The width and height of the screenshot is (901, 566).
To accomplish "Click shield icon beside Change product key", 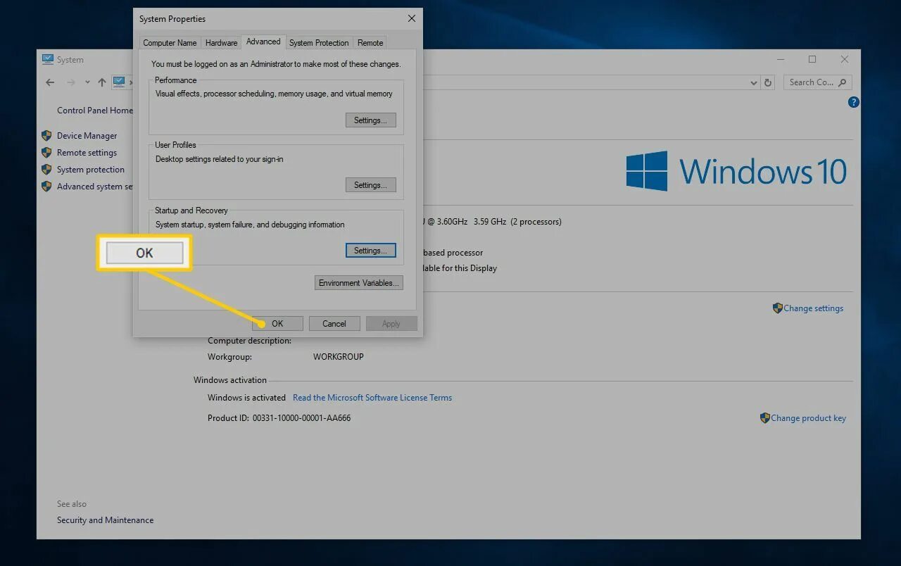I will pyautogui.click(x=765, y=417).
